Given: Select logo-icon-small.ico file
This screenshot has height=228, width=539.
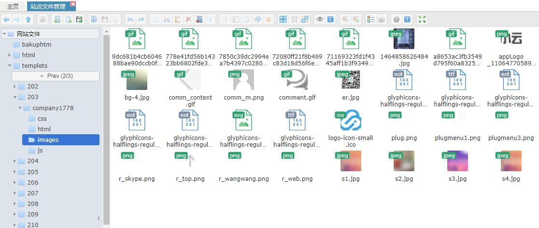Looking at the screenshot, I should click(351, 120).
